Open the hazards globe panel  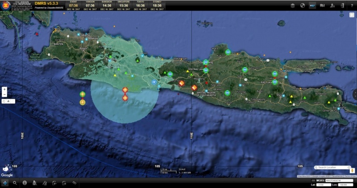coord(303,6)
